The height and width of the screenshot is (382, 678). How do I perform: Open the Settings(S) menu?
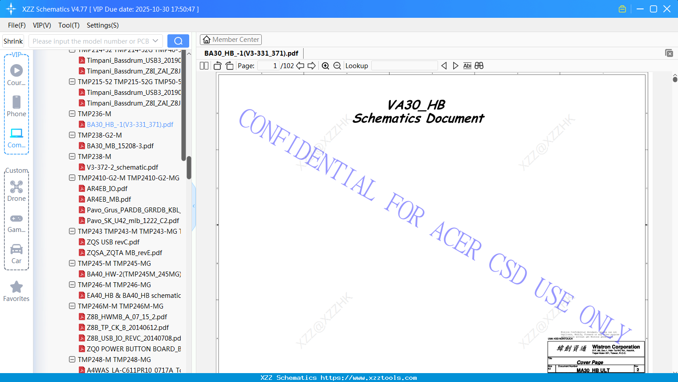click(103, 25)
